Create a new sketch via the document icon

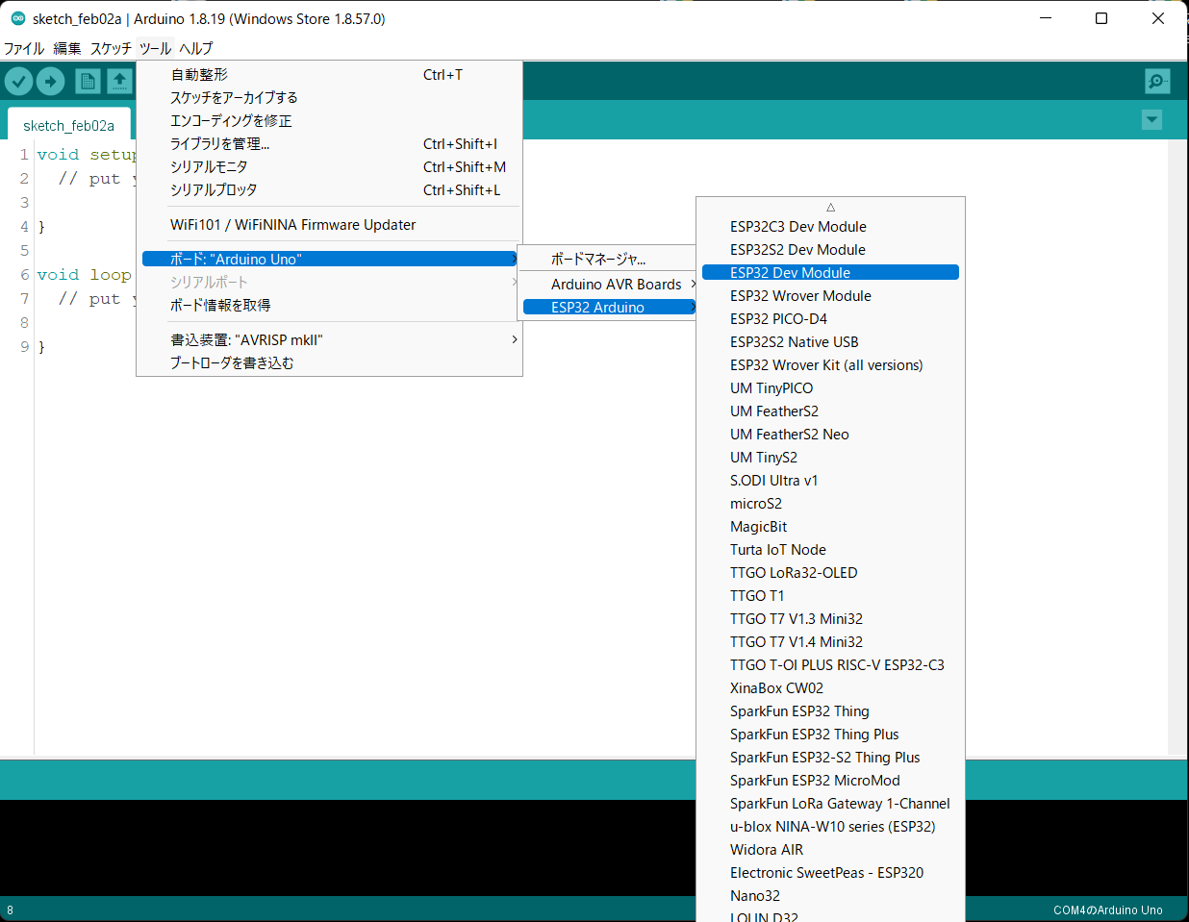pos(88,81)
